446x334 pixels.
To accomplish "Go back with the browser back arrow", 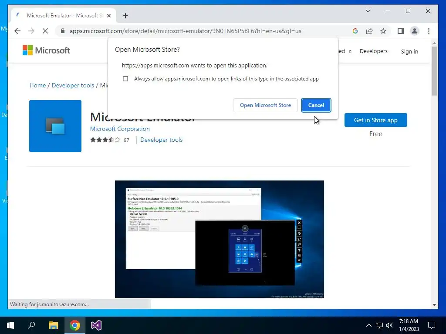I will pos(17,31).
